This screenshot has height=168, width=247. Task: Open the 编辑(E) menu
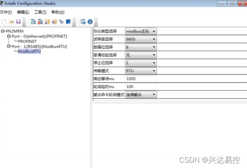click(23, 12)
